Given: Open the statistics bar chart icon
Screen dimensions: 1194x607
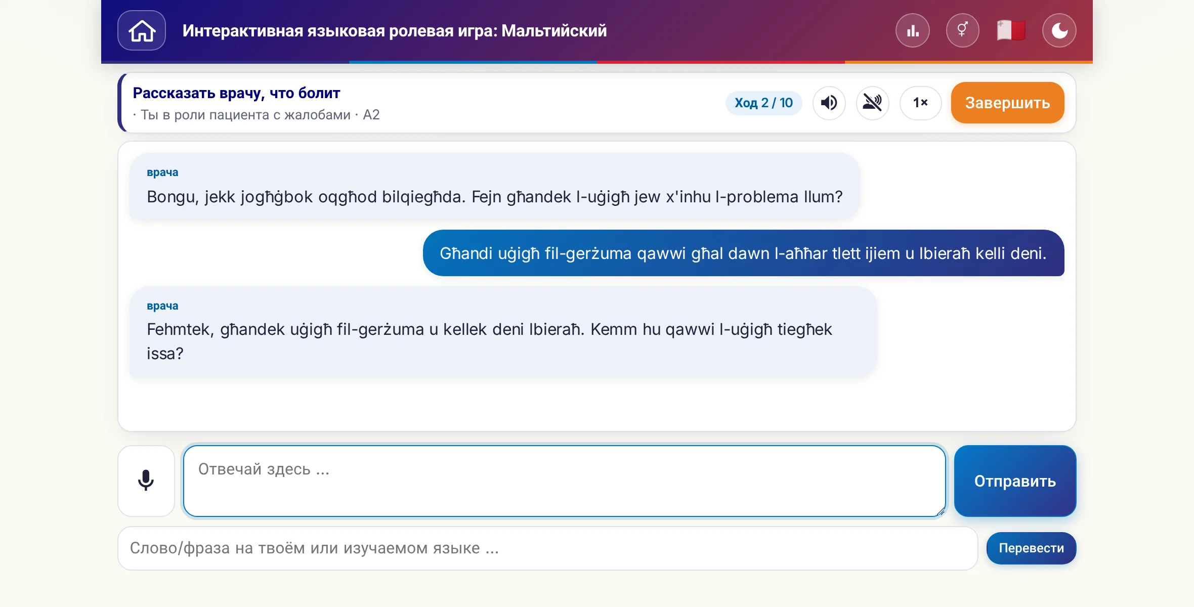Looking at the screenshot, I should 913,30.
